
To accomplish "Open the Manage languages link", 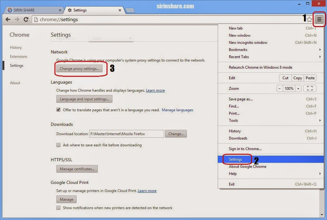I will click(x=178, y=110).
